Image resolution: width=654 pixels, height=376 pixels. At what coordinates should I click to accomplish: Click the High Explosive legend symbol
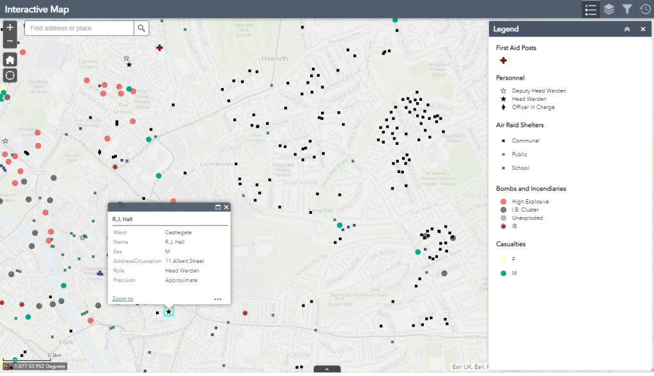tap(504, 202)
